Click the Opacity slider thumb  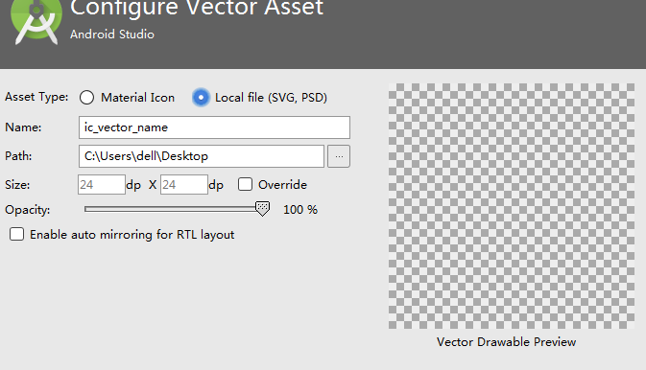click(x=262, y=209)
